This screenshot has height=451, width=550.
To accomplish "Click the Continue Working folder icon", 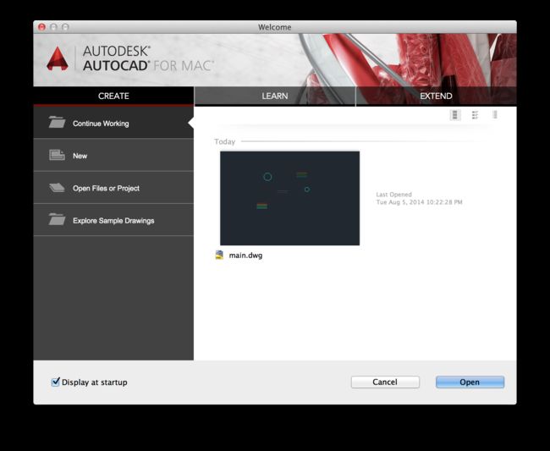I will (x=57, y=123).
